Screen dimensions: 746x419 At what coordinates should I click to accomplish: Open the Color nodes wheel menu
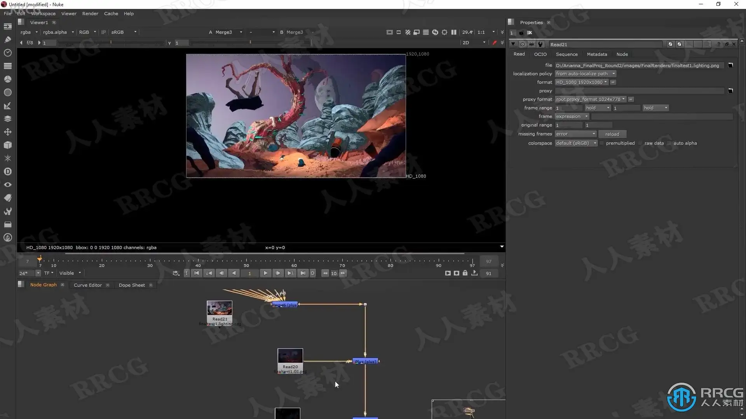click(x=7, y=79)
